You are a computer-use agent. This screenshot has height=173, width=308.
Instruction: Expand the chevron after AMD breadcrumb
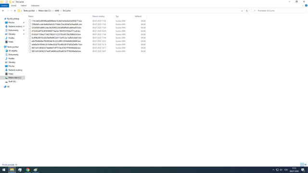[x=61, y=11]
